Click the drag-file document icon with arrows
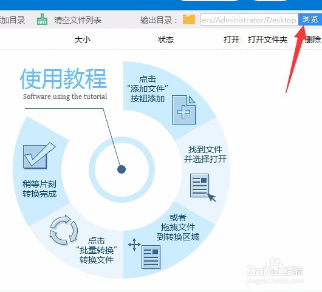 [x=145, y=253]
